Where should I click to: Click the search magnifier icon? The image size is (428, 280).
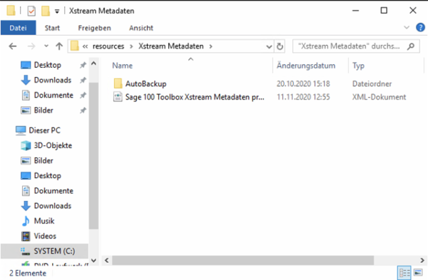(x=411, y=46)
